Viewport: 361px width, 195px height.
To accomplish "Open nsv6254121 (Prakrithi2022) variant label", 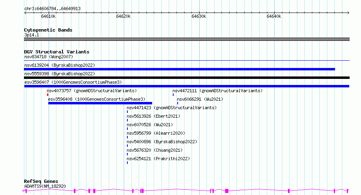I will point(158,159).
